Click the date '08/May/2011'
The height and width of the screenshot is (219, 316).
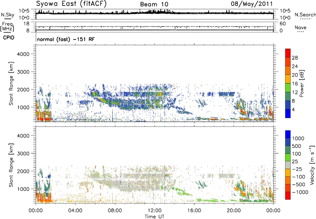pos(252,4)
